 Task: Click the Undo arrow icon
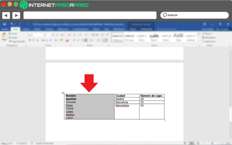[x=11, y=24]
